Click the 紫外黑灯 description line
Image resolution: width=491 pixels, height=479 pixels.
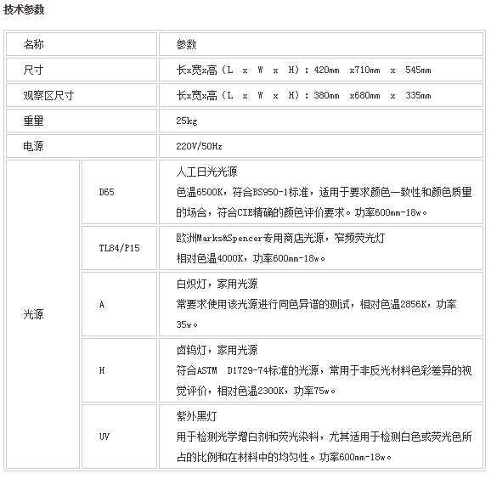pyautogui.click(x=196, y=416)
